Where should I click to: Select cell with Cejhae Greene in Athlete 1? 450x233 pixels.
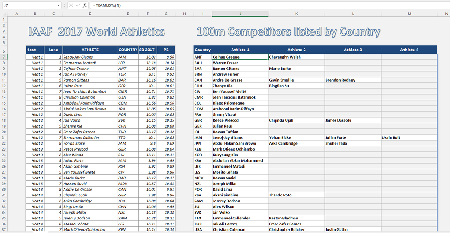coord(240,57)
